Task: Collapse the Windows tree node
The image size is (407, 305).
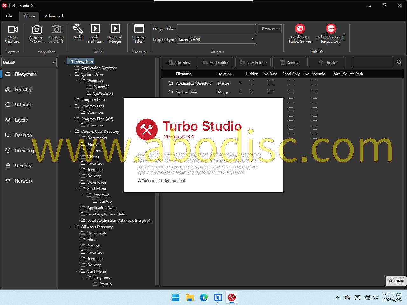Action: coord(77,81)
